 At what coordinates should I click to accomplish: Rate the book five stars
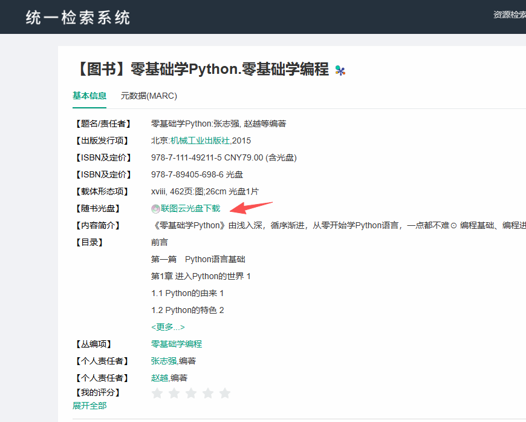(225, 394)
